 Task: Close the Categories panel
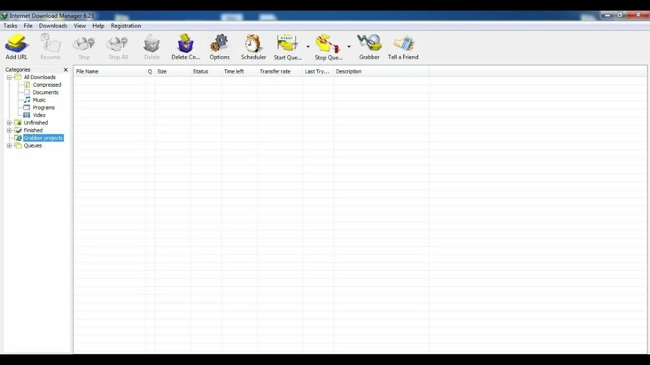(x=66, y=70)
